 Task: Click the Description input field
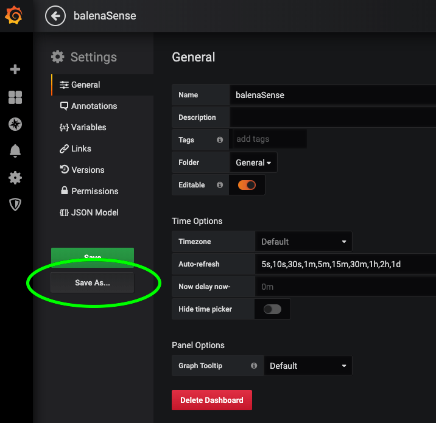click(332, 117)
